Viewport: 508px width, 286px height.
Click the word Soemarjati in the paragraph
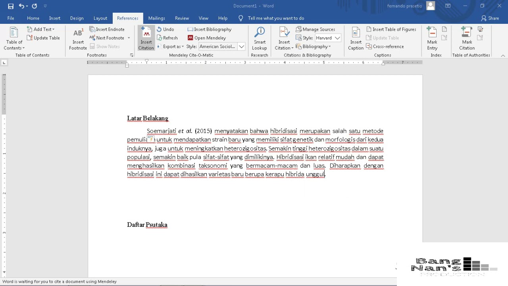pyautogui.click(x=161, y=131)
